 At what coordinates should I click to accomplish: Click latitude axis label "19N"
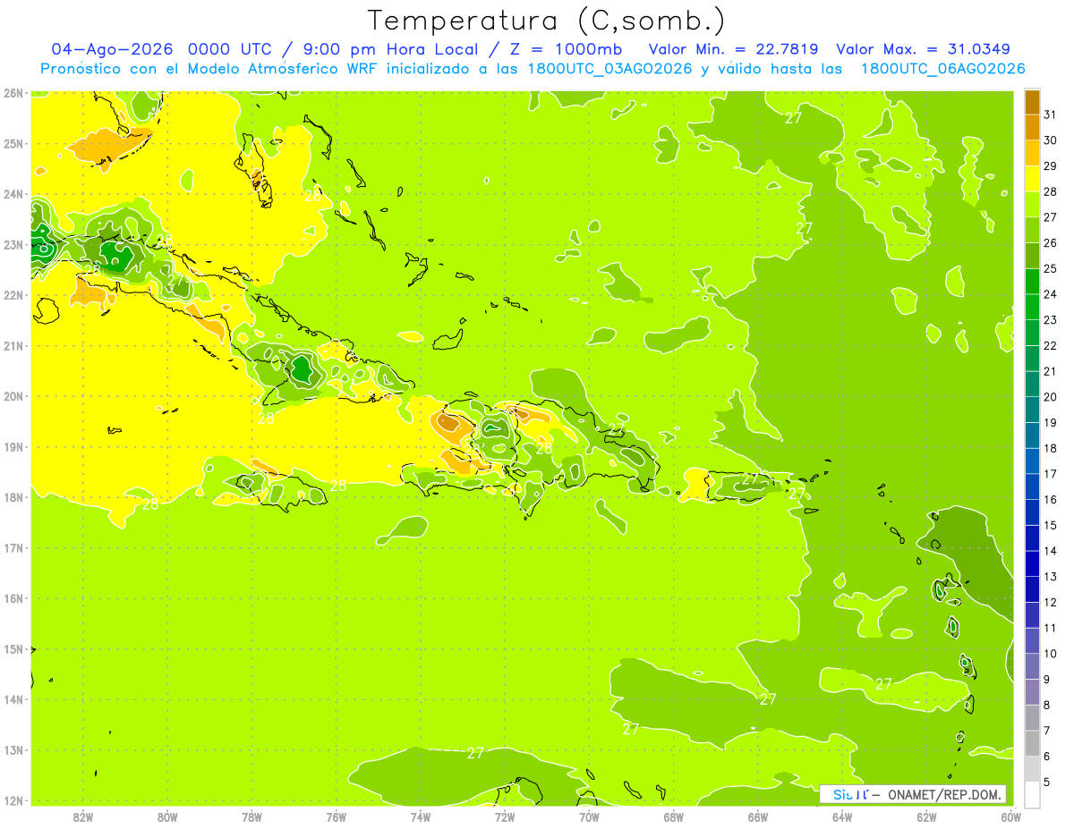pos(13,446)
